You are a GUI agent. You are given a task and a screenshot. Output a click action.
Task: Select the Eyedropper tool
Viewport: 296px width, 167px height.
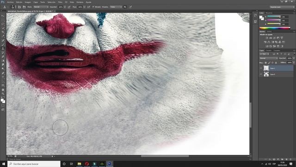[x=3, y=36]
